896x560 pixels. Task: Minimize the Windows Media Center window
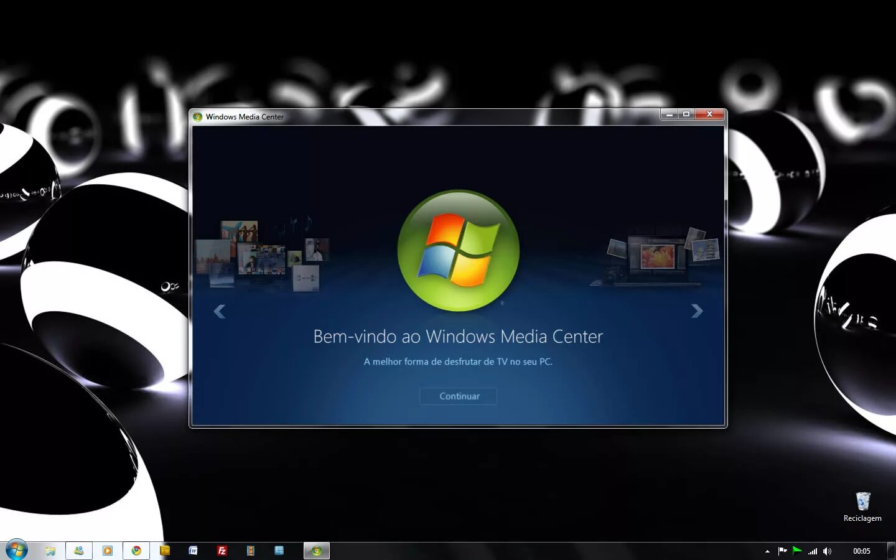(670, 114)
